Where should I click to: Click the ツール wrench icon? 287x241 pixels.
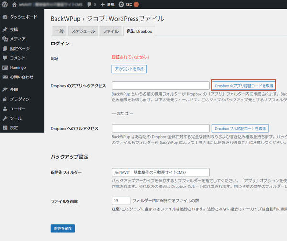coord(5,118)
